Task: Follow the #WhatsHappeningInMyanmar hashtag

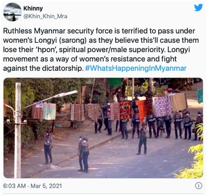Action: [136, 68]
